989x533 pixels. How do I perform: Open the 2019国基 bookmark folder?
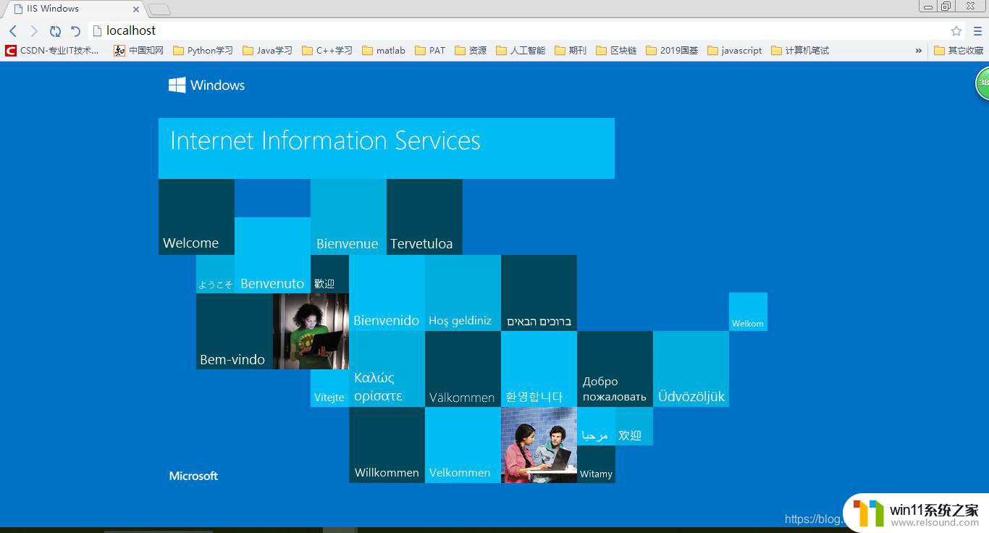pos(672,51)
